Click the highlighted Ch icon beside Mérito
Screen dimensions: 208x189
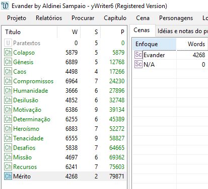coord(8,176)
